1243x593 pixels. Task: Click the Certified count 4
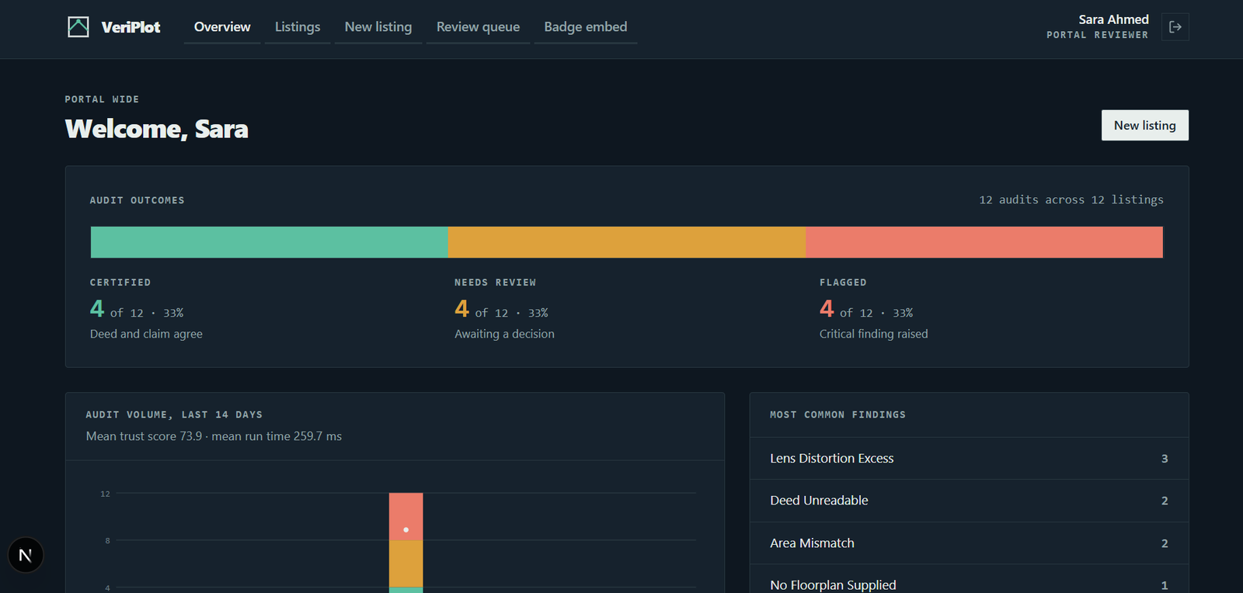[x=97, y=309]
